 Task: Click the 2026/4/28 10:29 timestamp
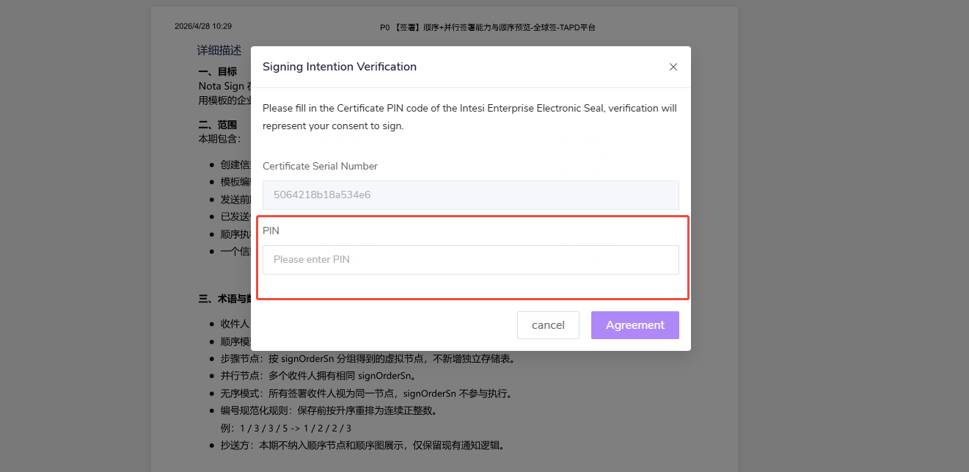coord(203,26)
